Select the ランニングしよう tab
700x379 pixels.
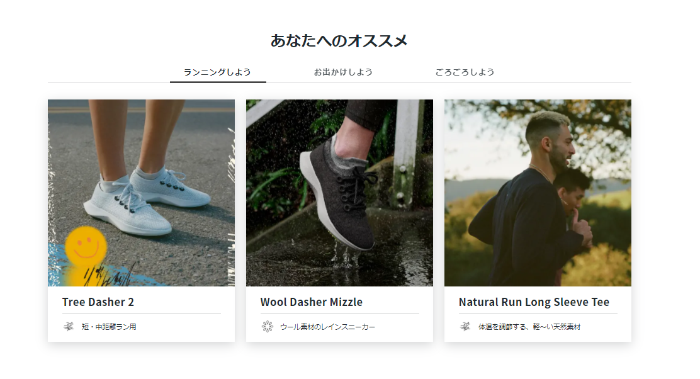click(217, 72)
